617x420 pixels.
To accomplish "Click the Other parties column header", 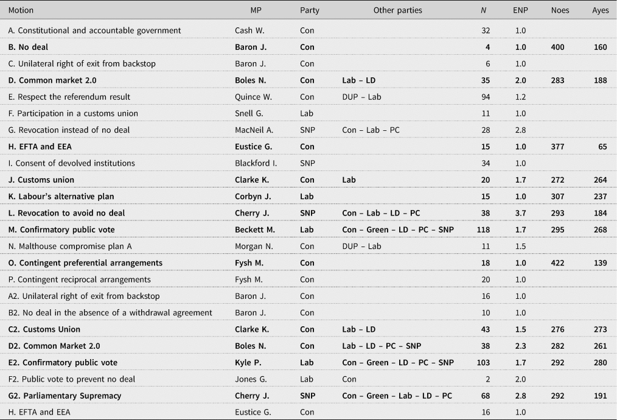I will coord(397,10).
